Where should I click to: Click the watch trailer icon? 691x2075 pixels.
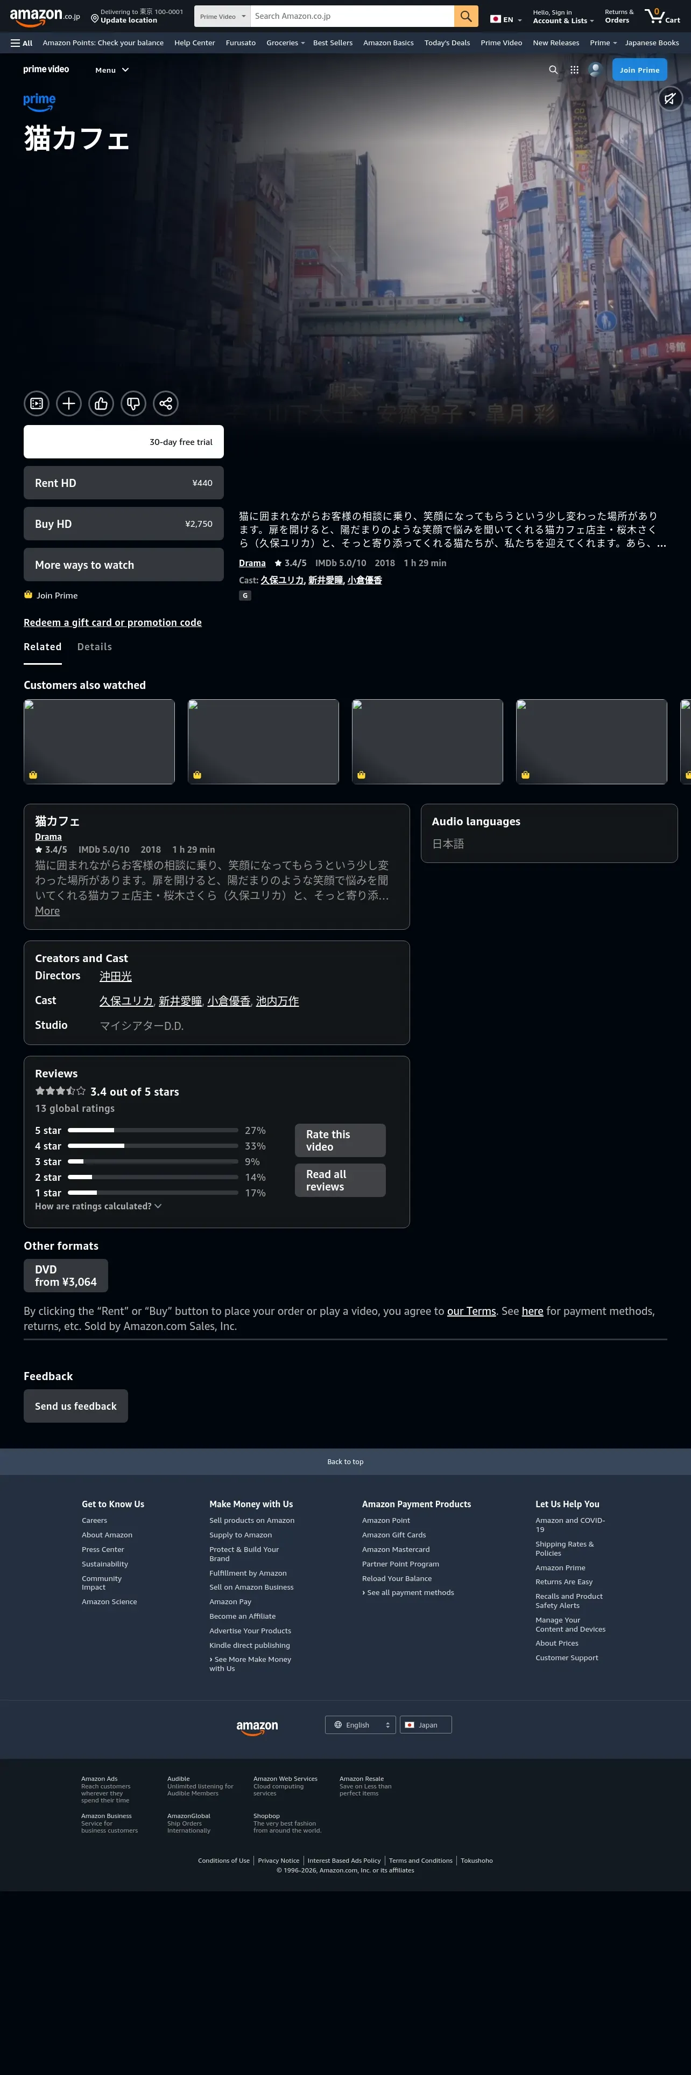point(36,403)
